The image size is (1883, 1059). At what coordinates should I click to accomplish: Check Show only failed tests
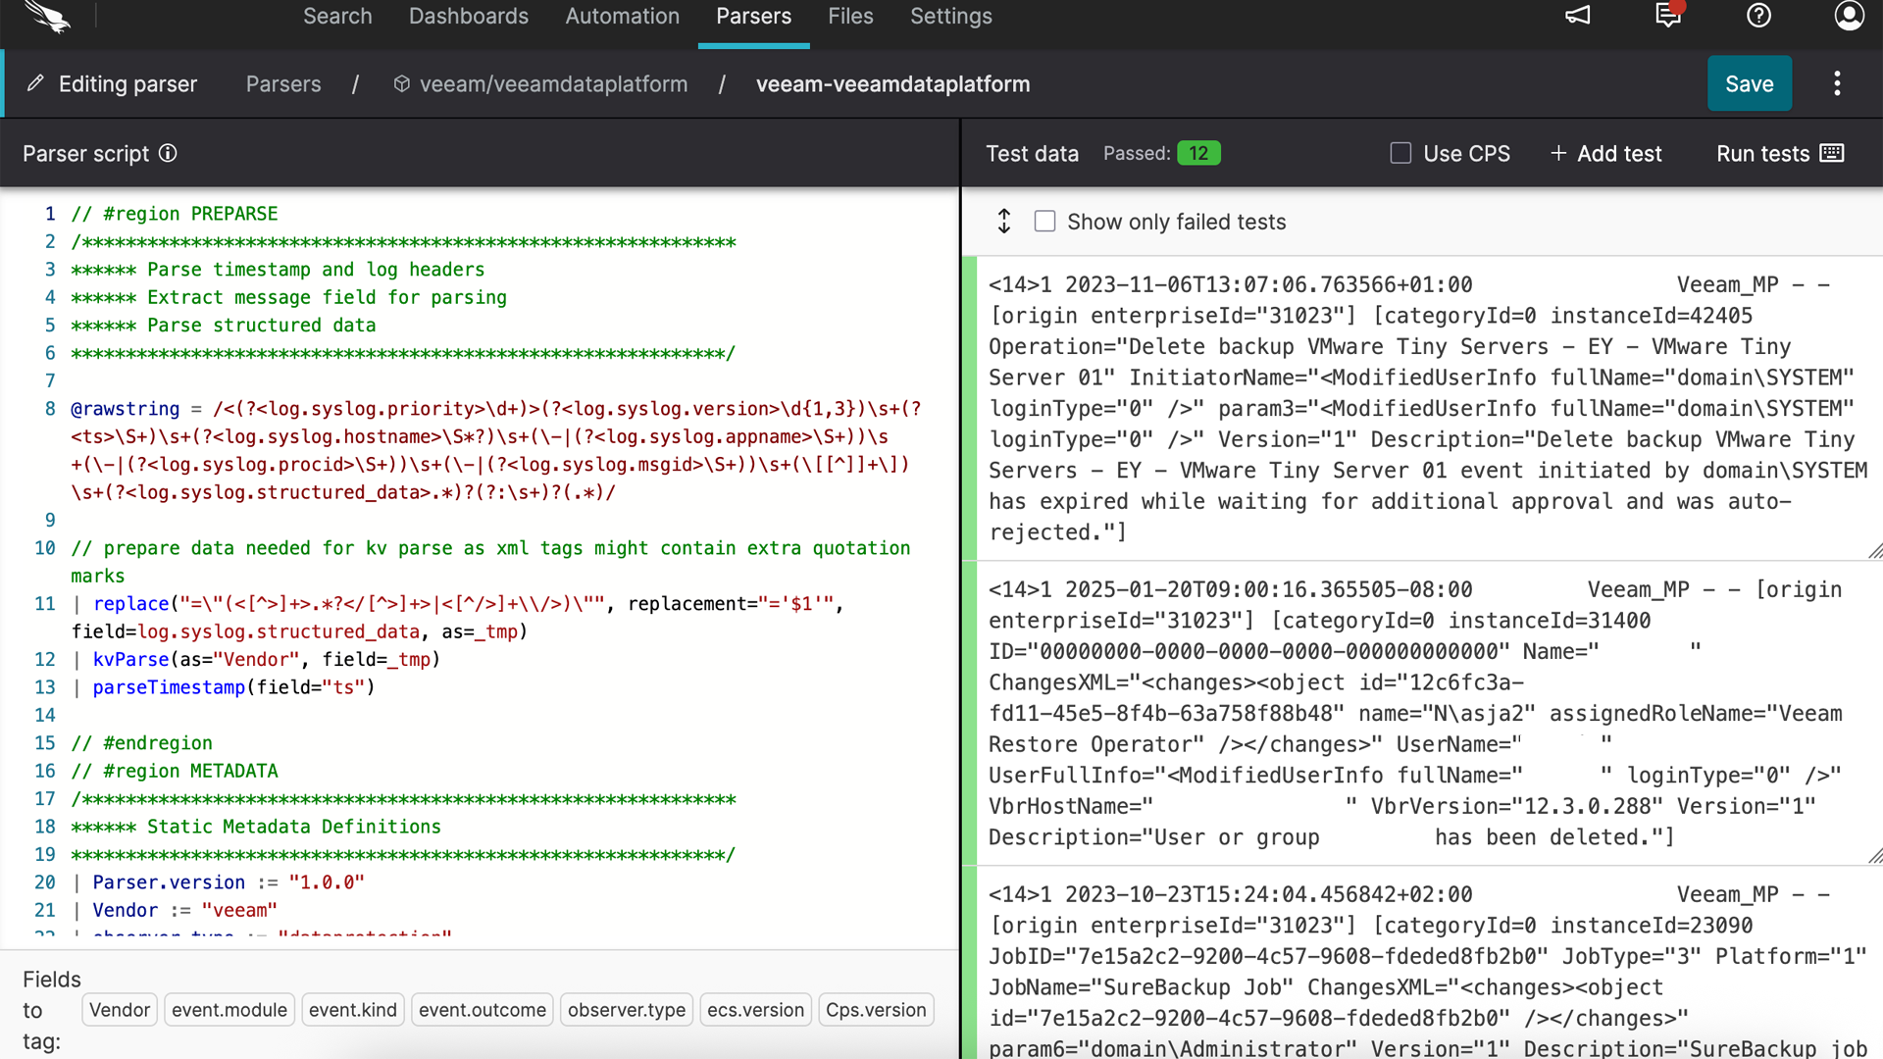click(x=1044, y=222)
